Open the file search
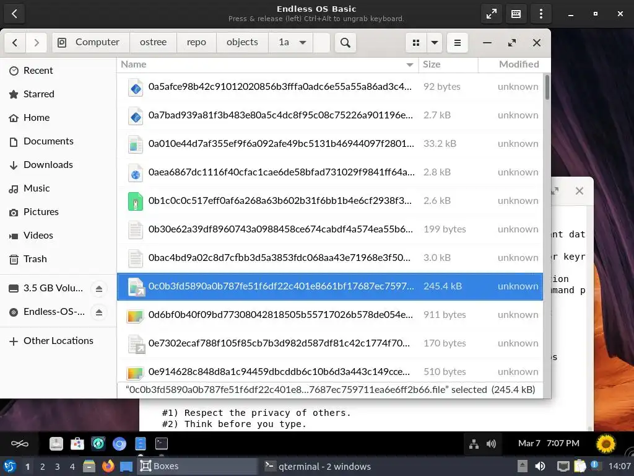Image resolution: width=634 pixels, height=476 pixels. (x=345, y=43)
